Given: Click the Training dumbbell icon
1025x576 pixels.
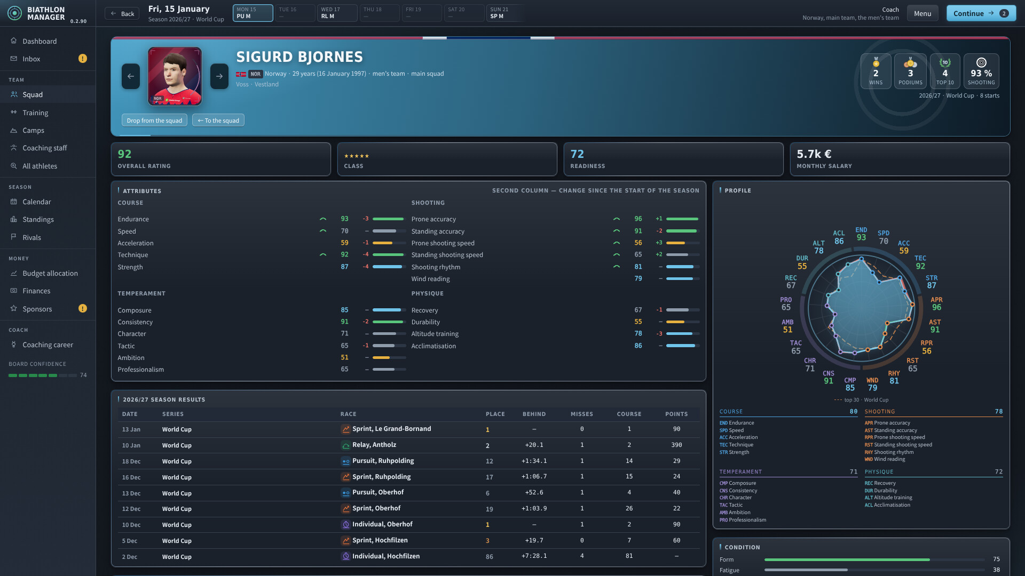Looking at the screenshot, I should coord(14,113).
